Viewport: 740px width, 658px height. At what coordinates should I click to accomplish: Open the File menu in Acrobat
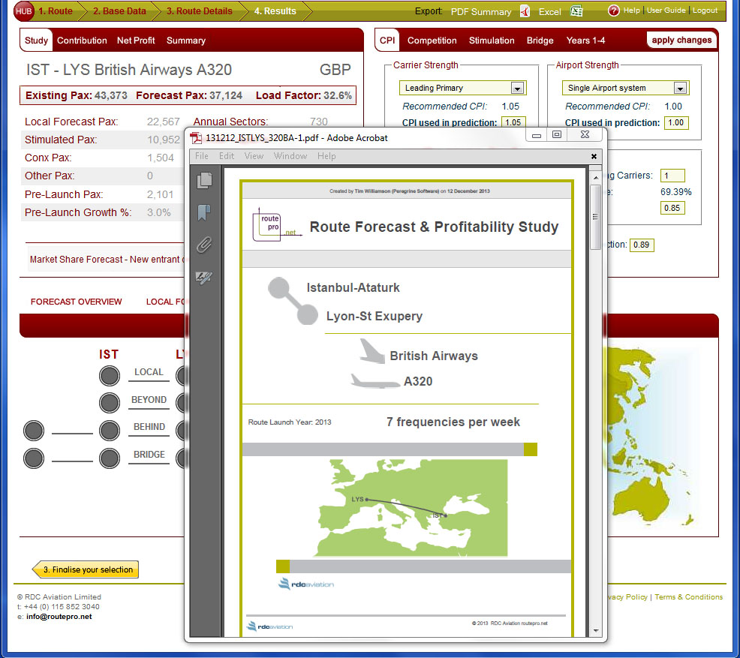[202, 156]
